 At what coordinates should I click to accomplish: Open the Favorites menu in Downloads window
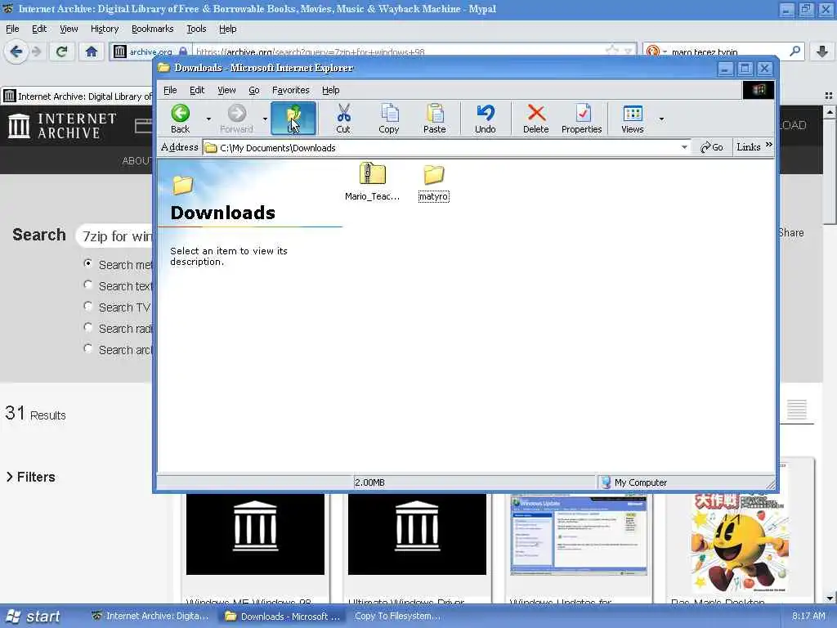click(290, 90)
